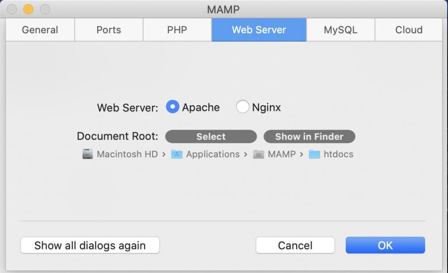Click the Document Root label
The width and height of the screenshot is (448, 273).
tap(117, 136)
